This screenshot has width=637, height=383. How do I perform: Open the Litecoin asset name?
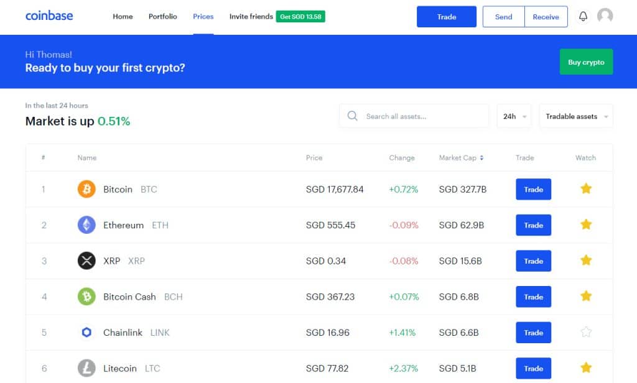tap(120, 368)
